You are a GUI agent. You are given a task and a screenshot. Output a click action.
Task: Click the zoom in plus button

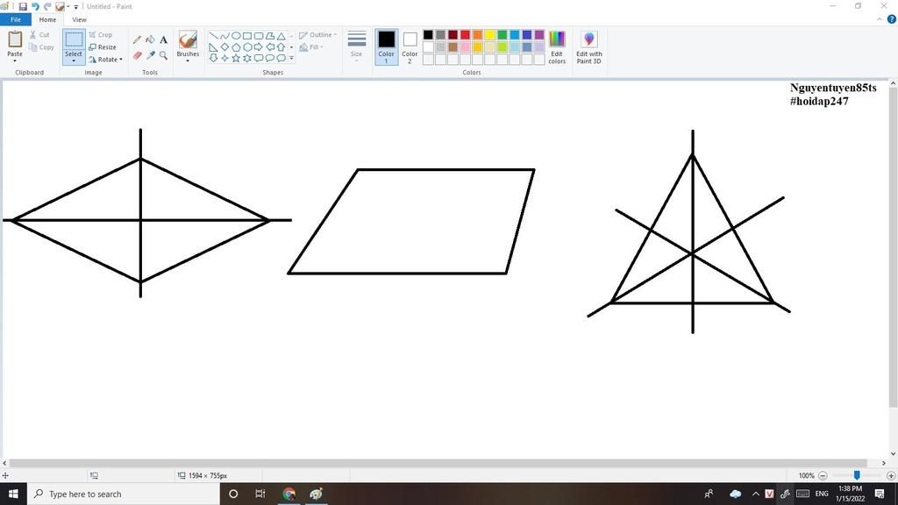click(891, 475)
